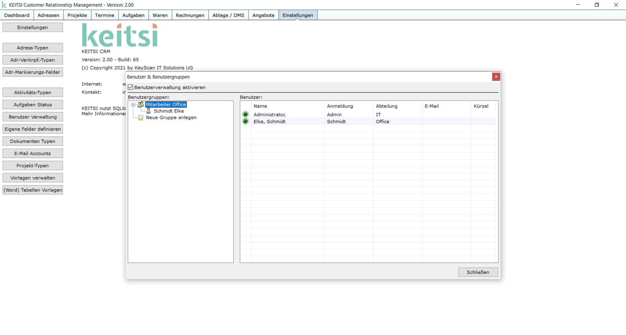
Task: Click the Mitarbeiter Office group icon
Action: click(x=141, y=104)
